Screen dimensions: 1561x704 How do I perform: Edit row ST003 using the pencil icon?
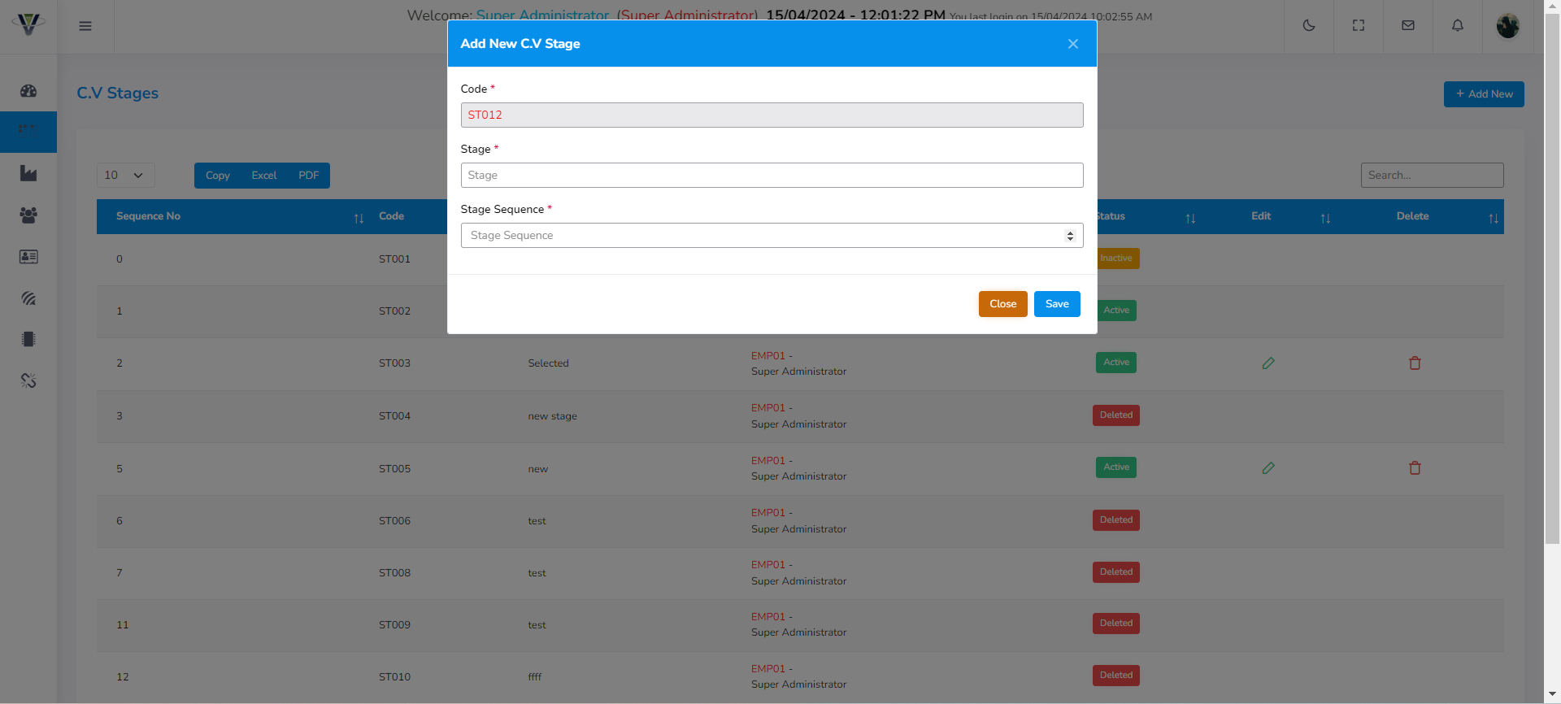1268,363
